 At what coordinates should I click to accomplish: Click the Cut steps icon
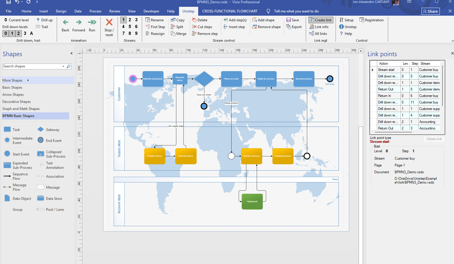(194, 27)
